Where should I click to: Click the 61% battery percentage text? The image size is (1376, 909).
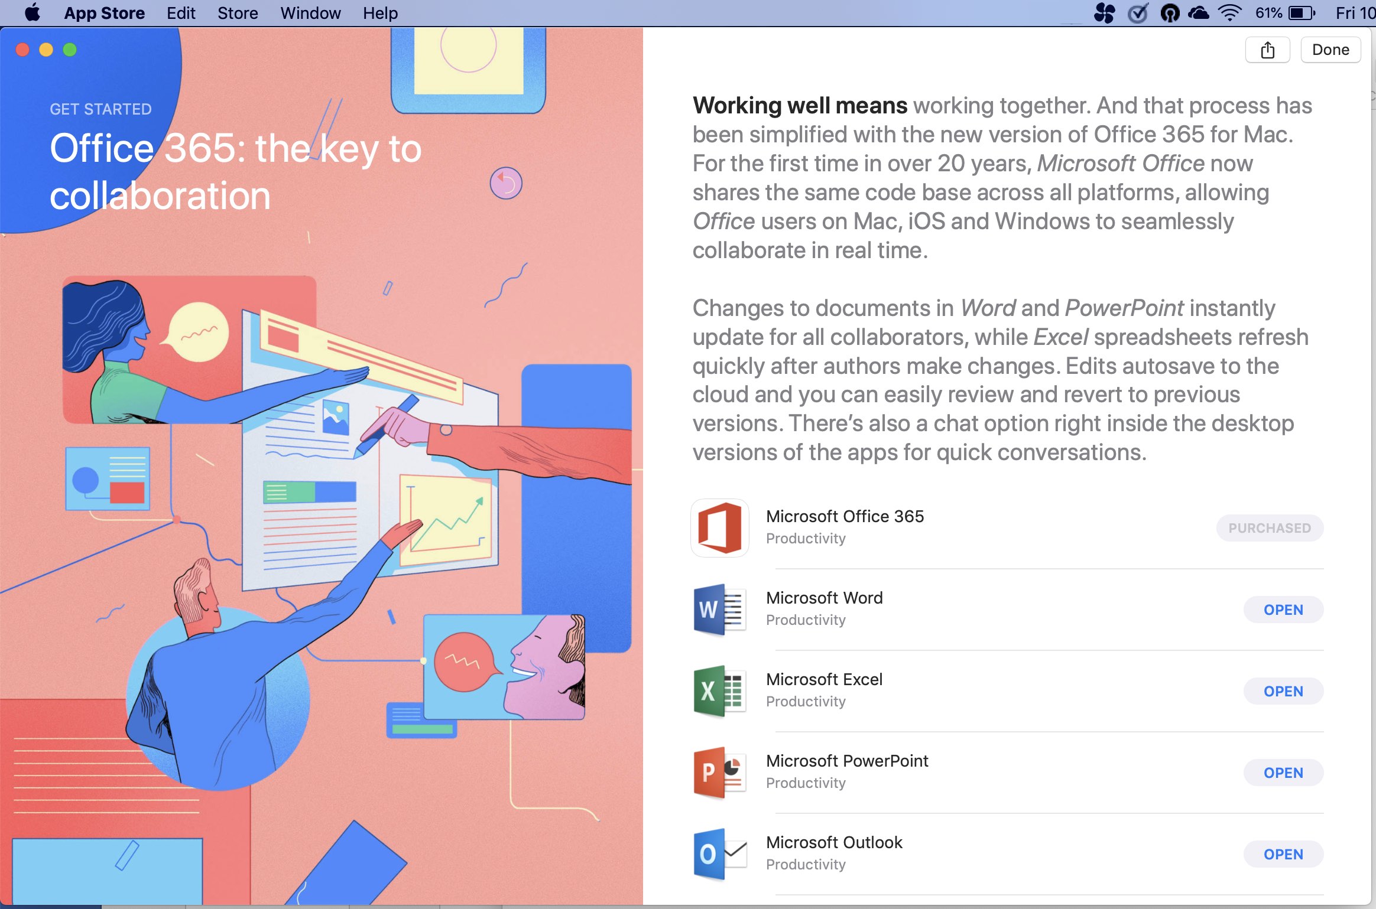point(1268,12)
